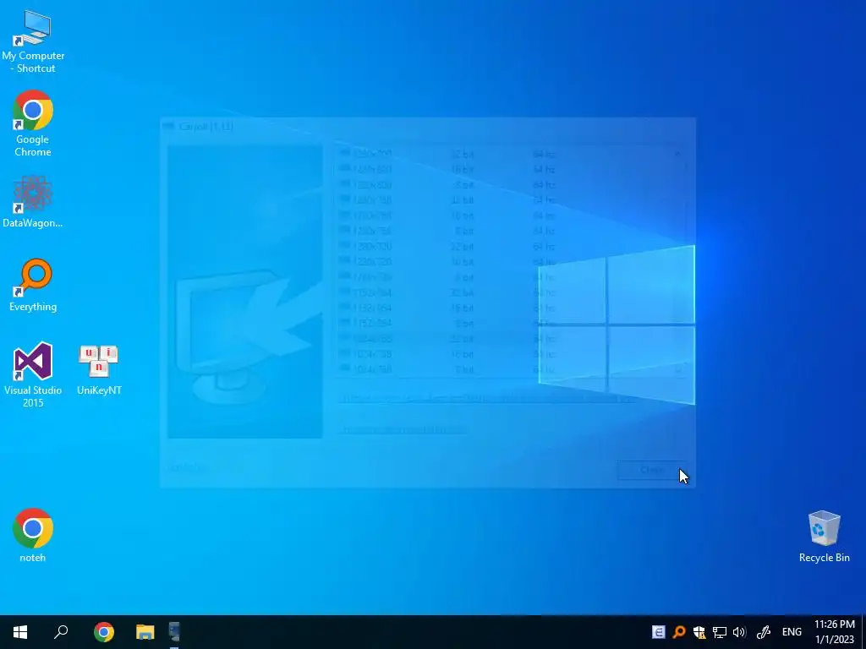The image size is (866, 649).
Task: Click the Everything tray icon
Action: [x=679, y=632]
